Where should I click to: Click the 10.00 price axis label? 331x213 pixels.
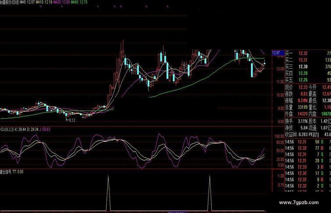click(280, 95)
